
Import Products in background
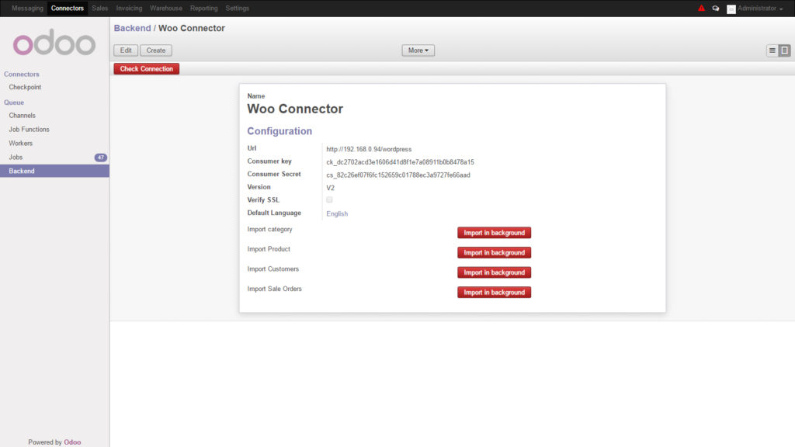point(494,252)
